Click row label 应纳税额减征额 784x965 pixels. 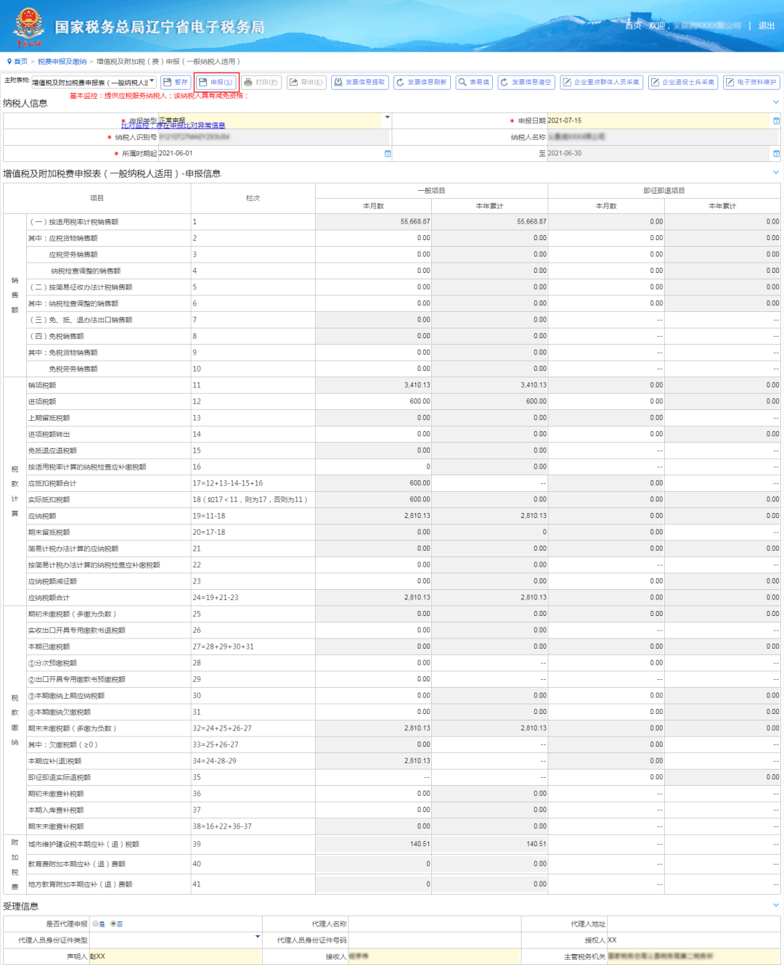[52, 581]
